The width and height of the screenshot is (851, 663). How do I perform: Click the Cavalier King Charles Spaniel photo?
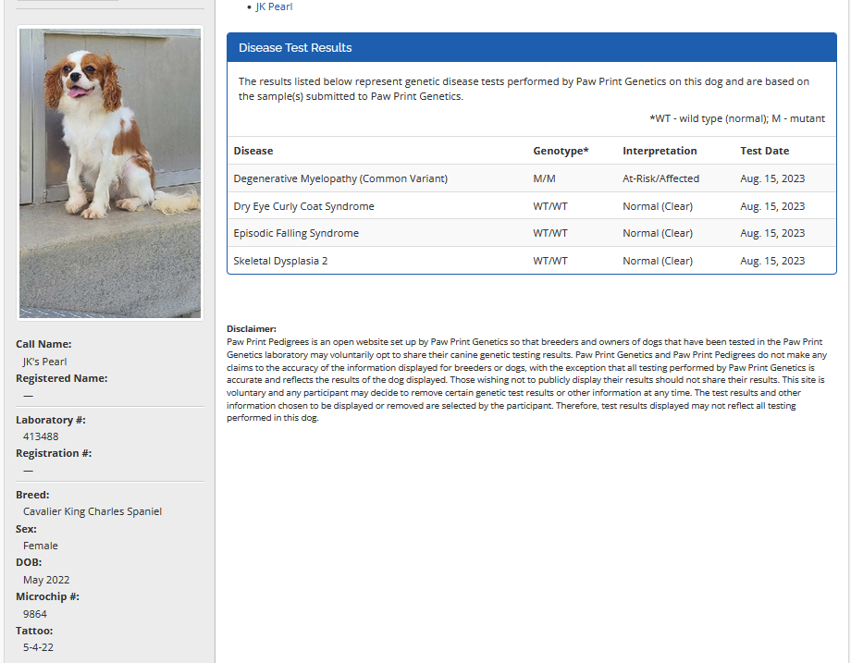click(x=110, y=173)
